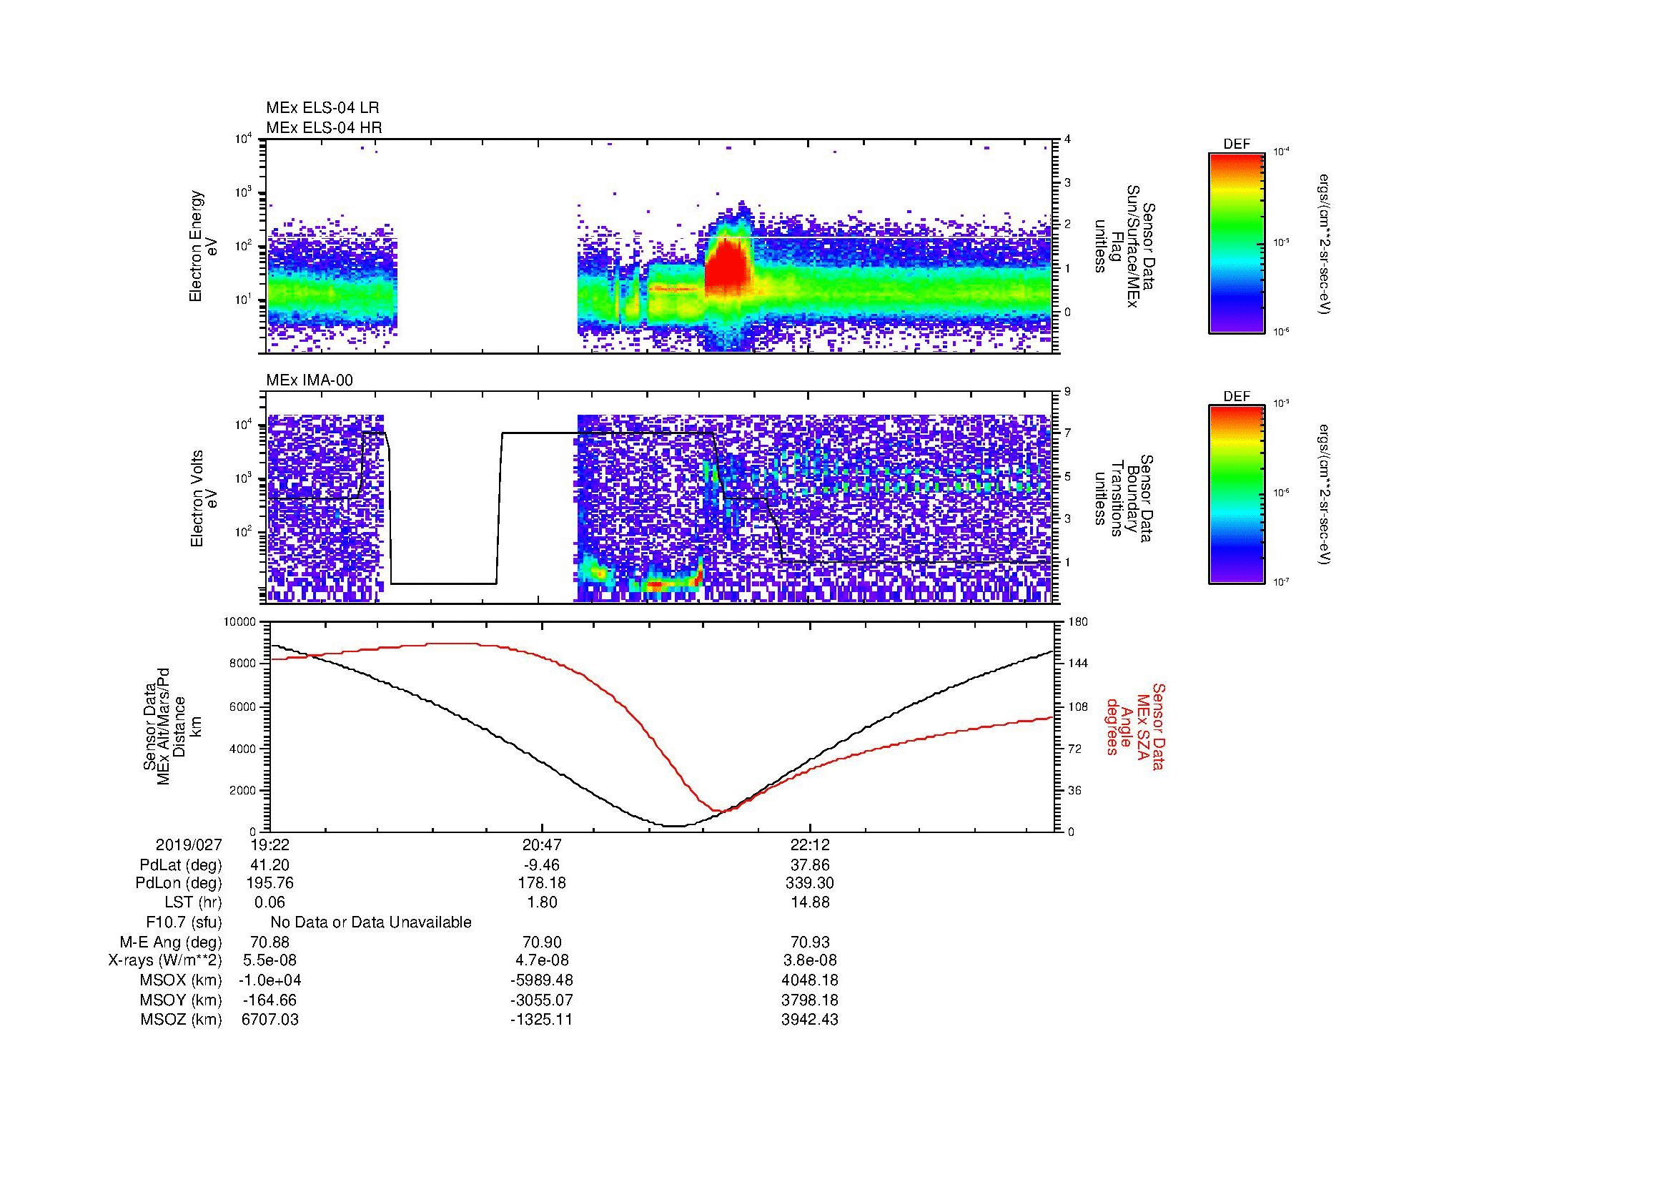Click the 'PdLon (deg)' row label

pyautogui.click(x=179, y=882)
